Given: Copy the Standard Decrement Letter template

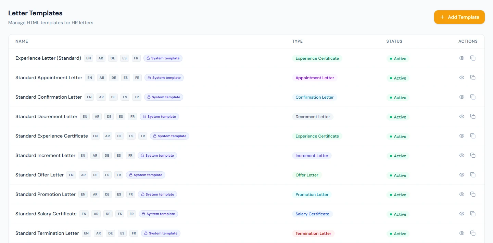Looking at the screenshot, I should pos(473,116).
